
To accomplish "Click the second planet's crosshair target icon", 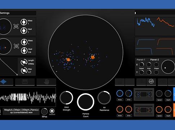I will click(16, 46).
